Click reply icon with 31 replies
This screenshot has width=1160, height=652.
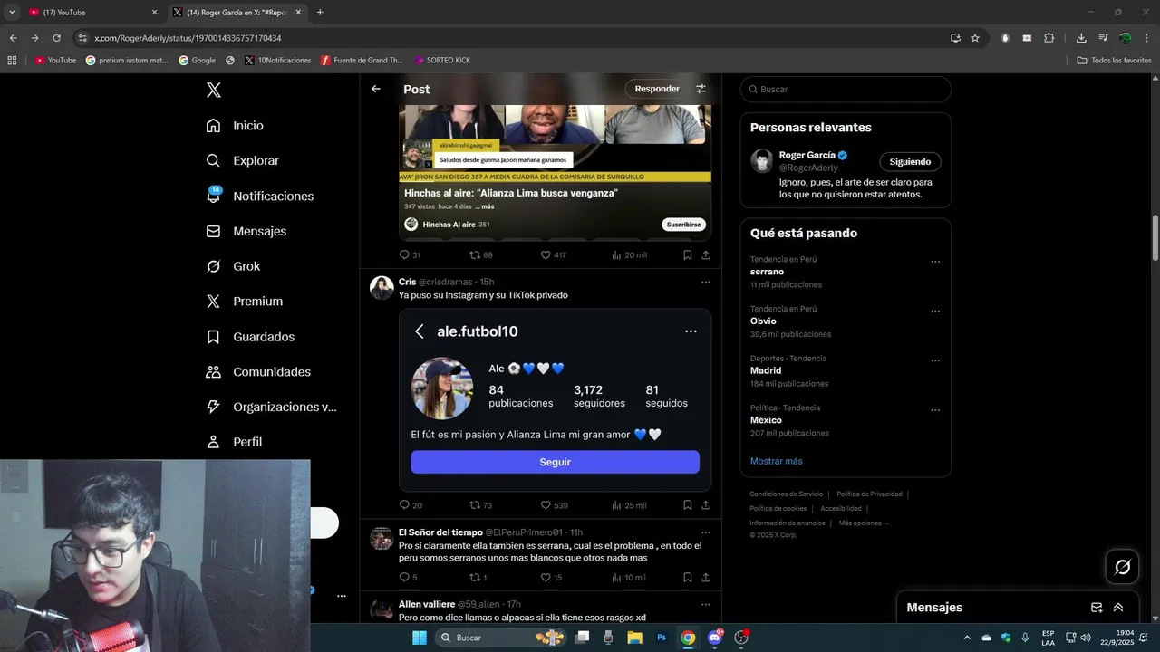[404, 255]
